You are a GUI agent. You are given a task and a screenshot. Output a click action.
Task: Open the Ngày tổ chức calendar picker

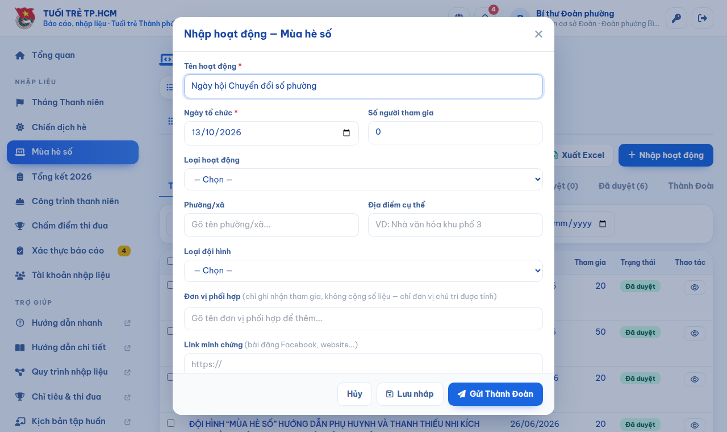click(346, 133)
